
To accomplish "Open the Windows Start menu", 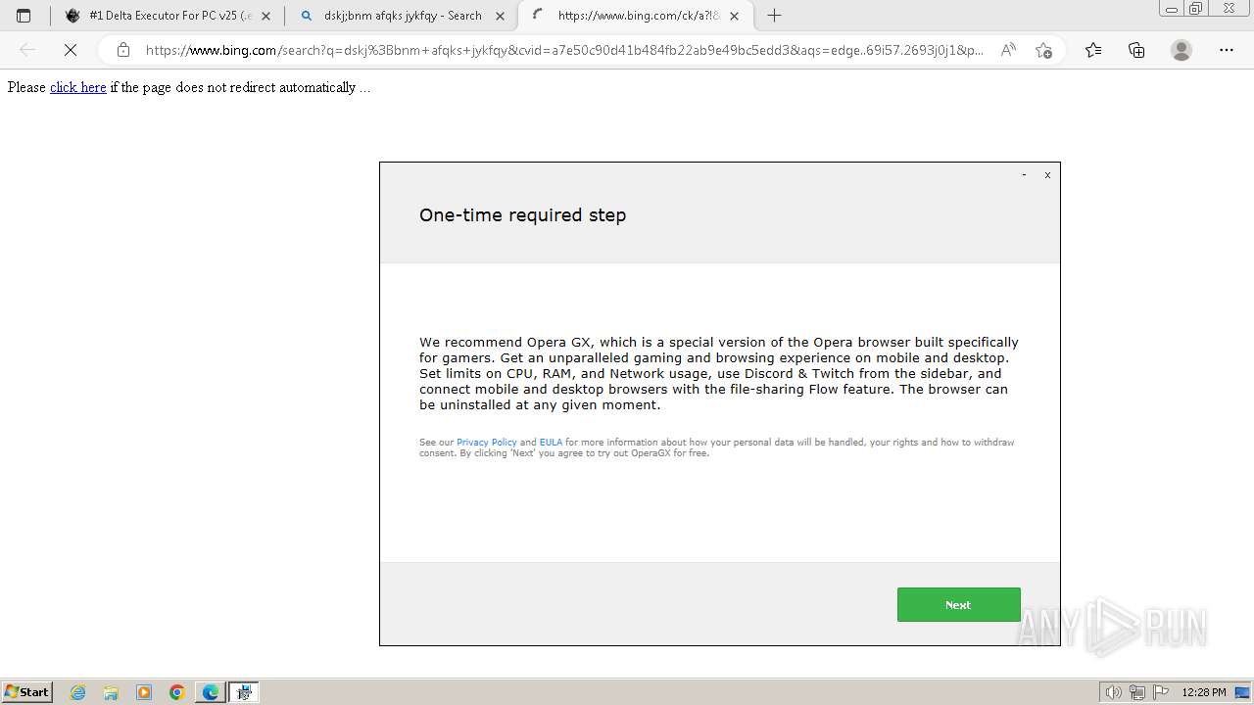I will pyautogui.click(x=26, y=691).
